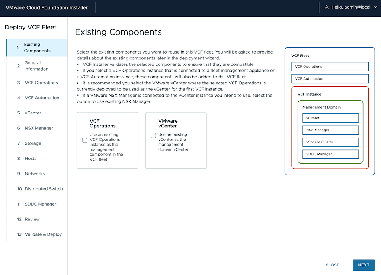
Task: Click VCF Operations box in fleet diagram
Action: pyautogui.click(x=330, y=67)
